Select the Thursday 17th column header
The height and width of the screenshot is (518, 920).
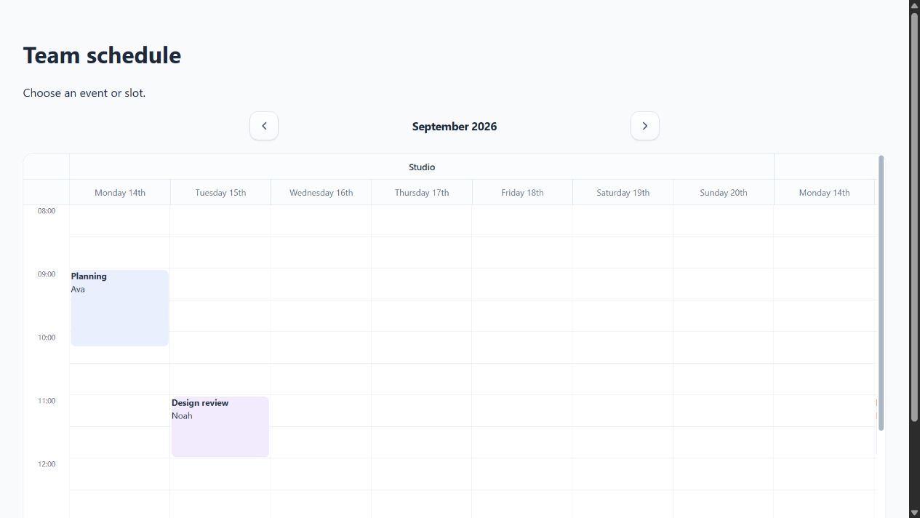[422, 193]
